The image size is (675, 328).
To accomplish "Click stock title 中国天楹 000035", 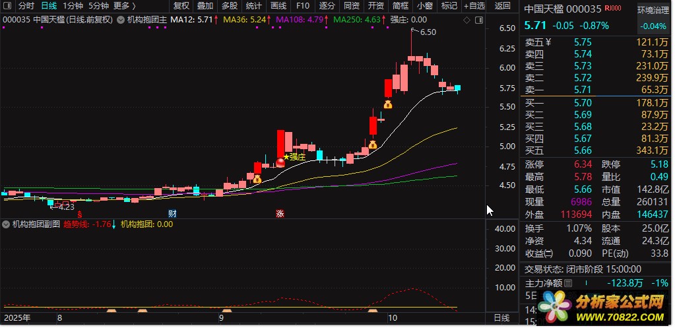I will pos(563,9).
